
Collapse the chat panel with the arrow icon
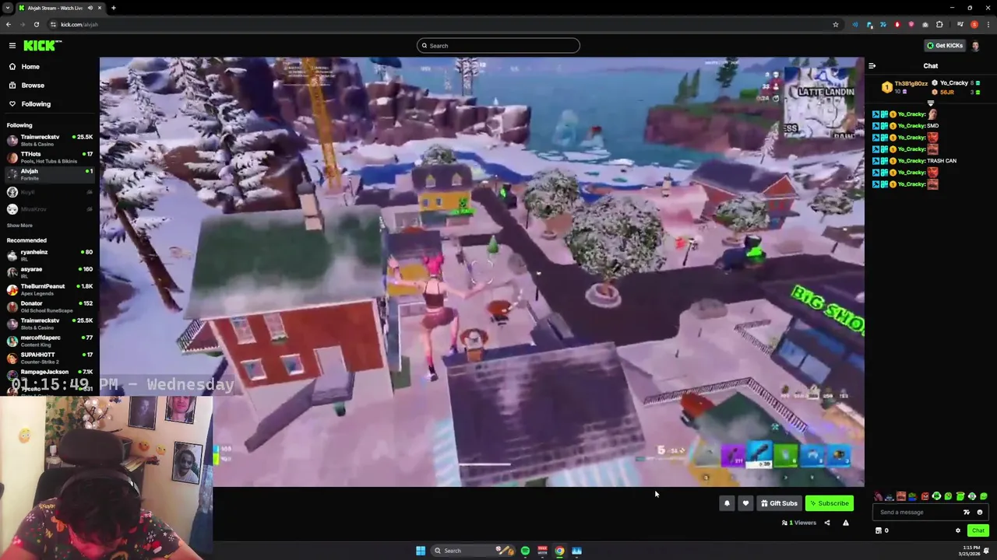pos(872,66)
